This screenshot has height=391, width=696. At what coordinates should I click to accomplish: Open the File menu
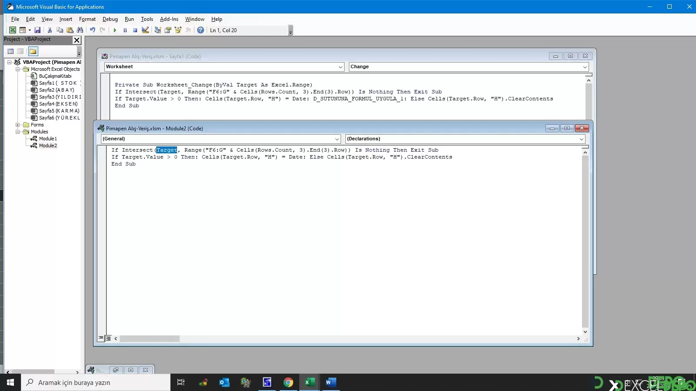click(x=15, y=19)
